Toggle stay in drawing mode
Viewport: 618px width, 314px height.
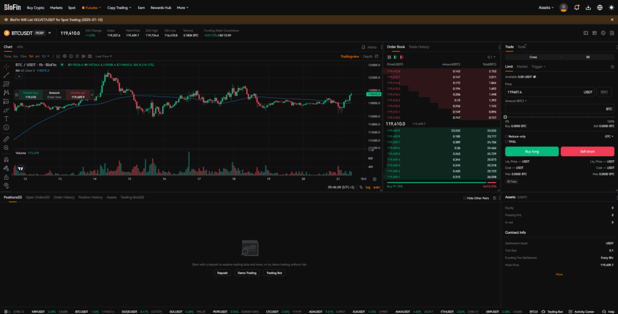[x=6, y=168]
